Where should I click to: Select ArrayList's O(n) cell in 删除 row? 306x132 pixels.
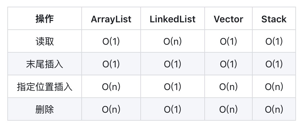point(111,110)
